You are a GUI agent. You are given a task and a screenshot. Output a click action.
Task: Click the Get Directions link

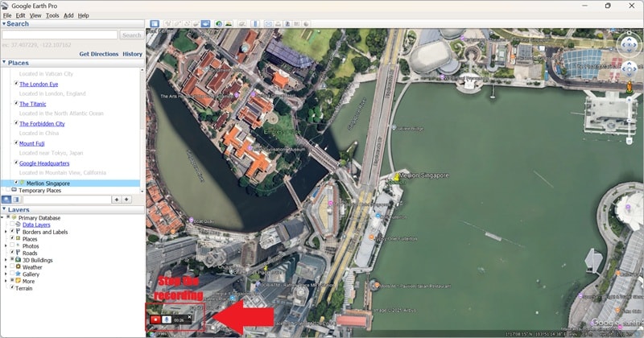point(98,54)
